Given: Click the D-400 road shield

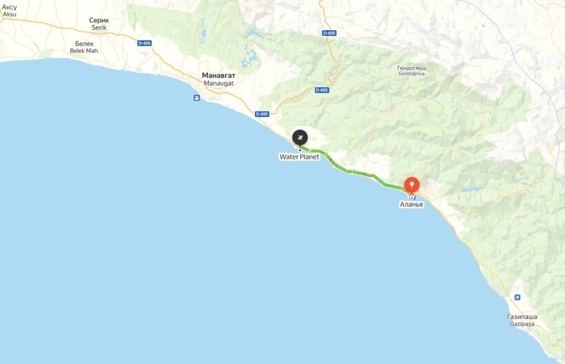Looking at the screenshot, I should pyautogui.click(x=145, y=43).
